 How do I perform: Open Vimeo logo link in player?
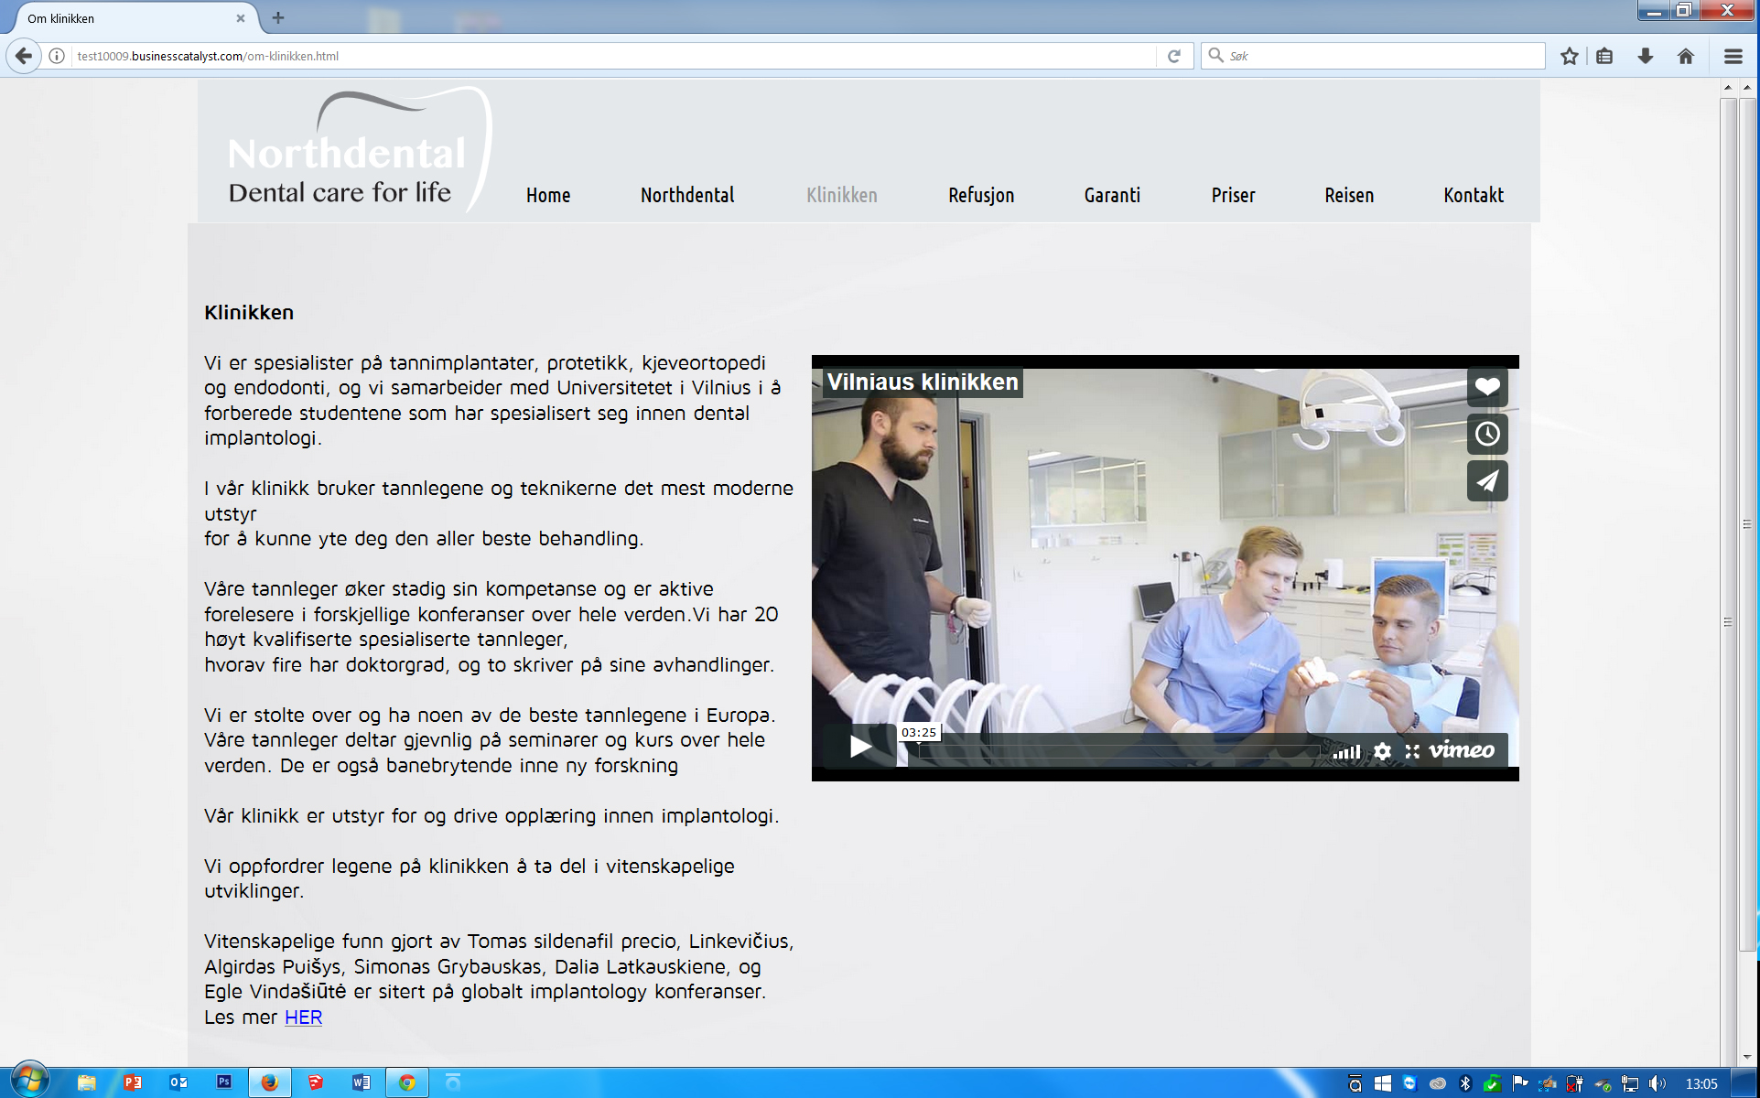coord(1462,750)
